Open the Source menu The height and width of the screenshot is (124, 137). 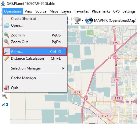coord(41,11)
